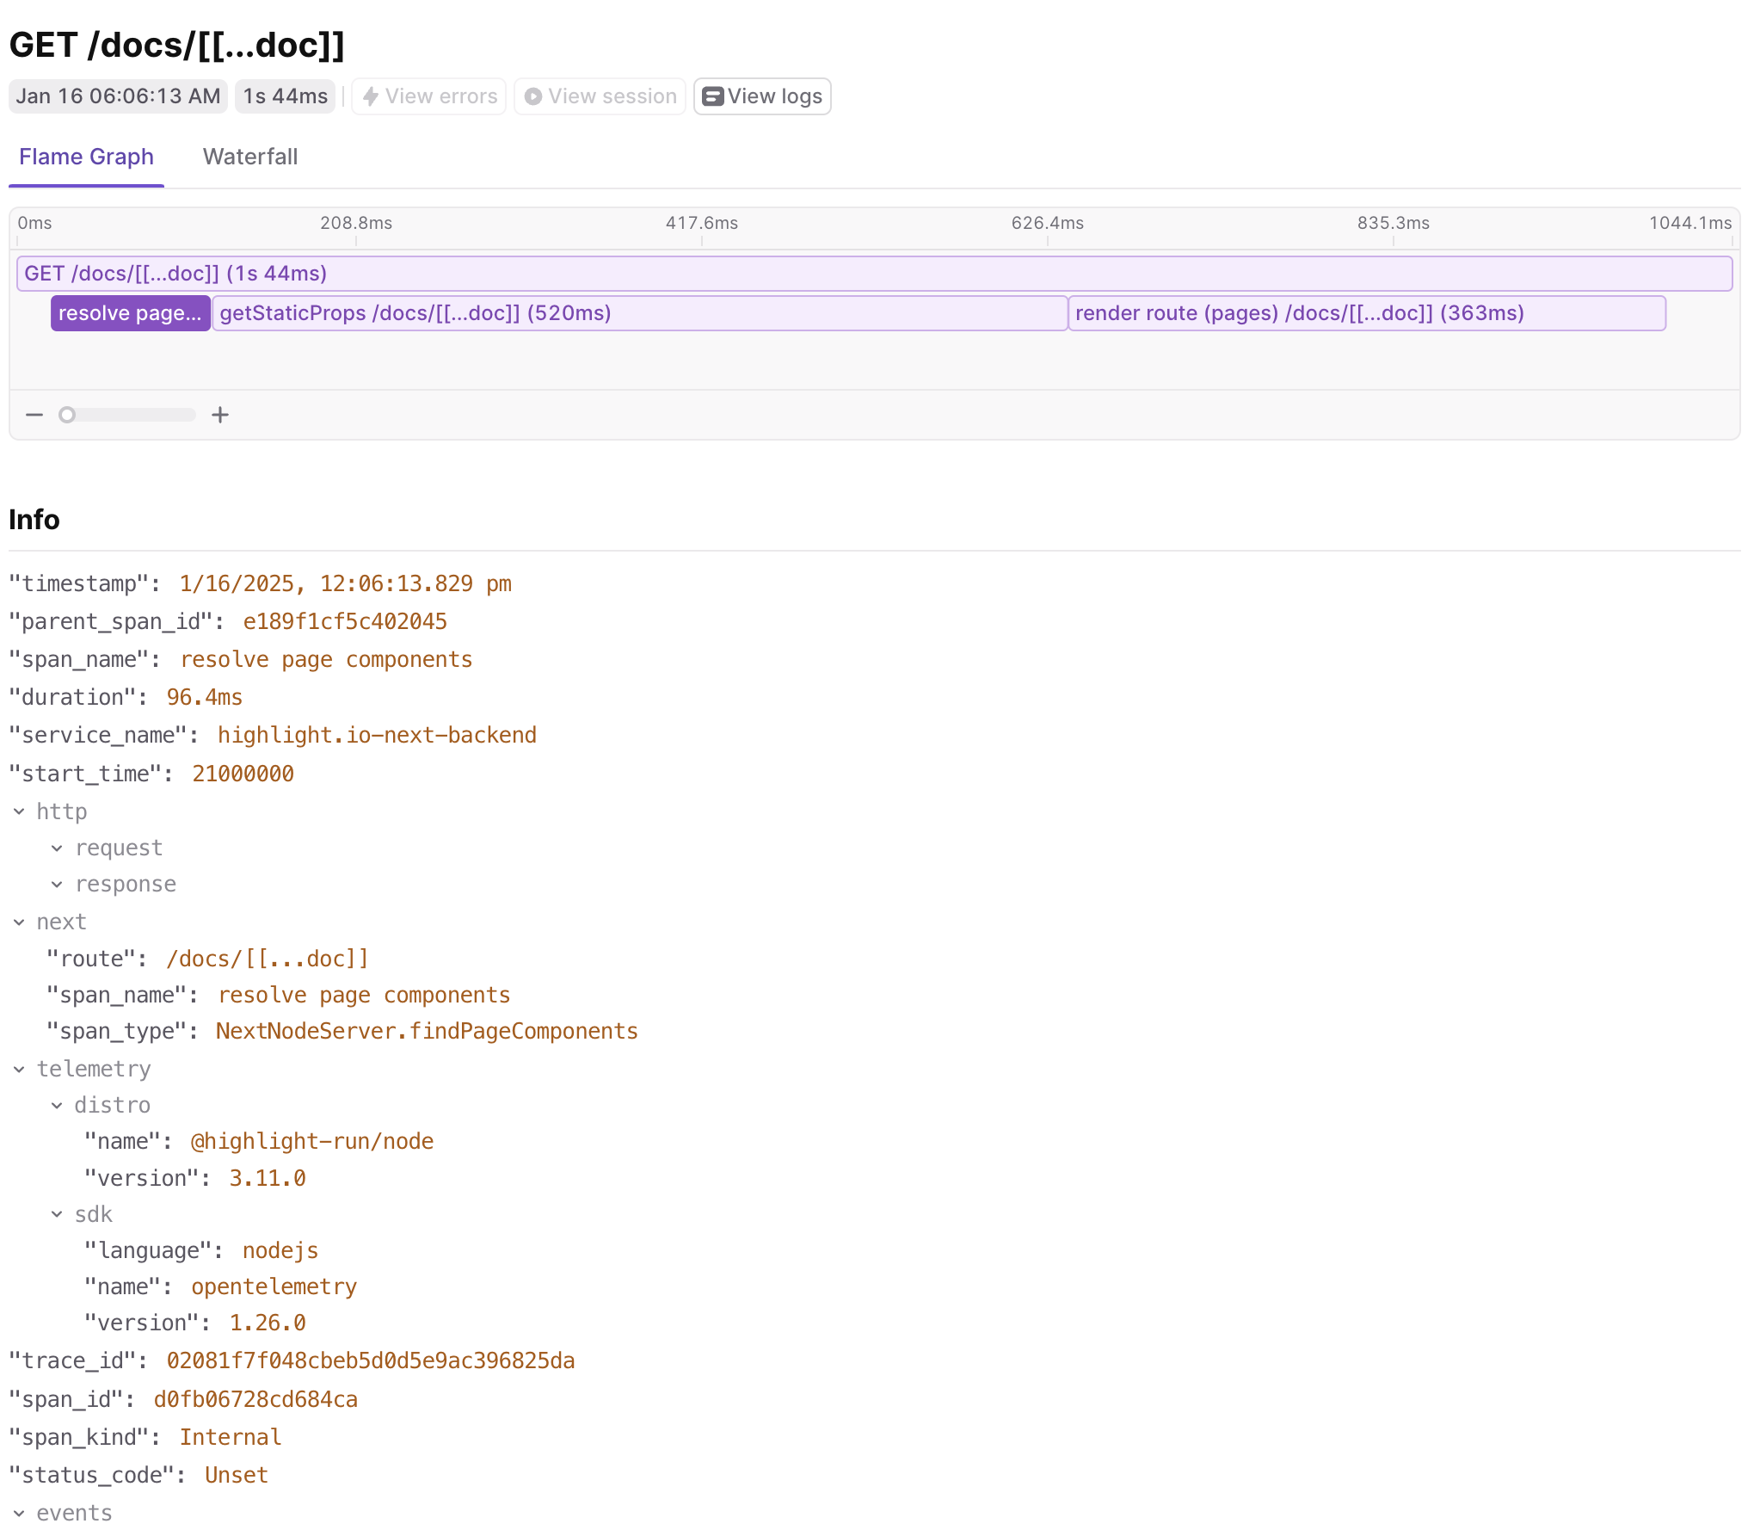The height and width of the screenshot is (1536, 1754).
Task: Collapse the telemetry section
Action: click(20, 1069)
